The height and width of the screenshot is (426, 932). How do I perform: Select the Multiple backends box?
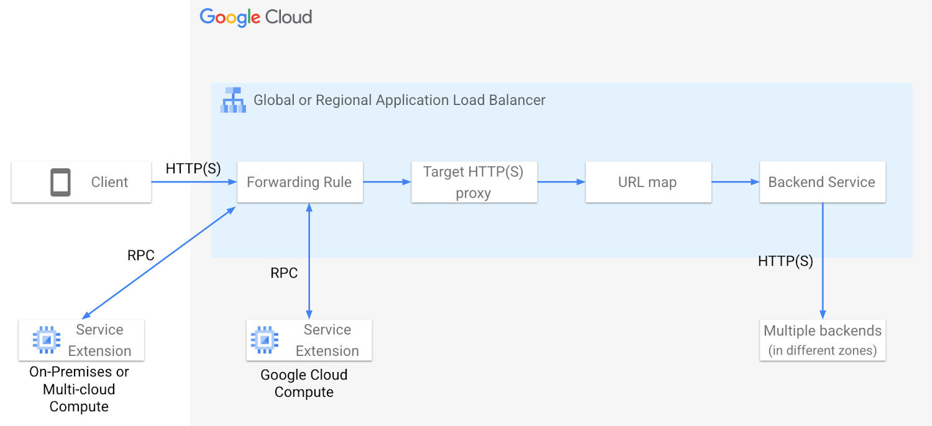[823, 340]
